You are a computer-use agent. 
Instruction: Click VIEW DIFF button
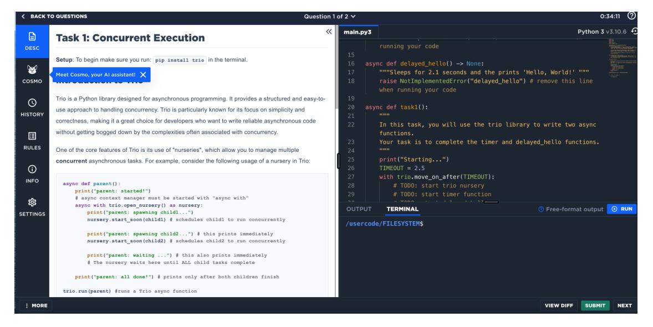pyautogui.click(x=558, y=305)
